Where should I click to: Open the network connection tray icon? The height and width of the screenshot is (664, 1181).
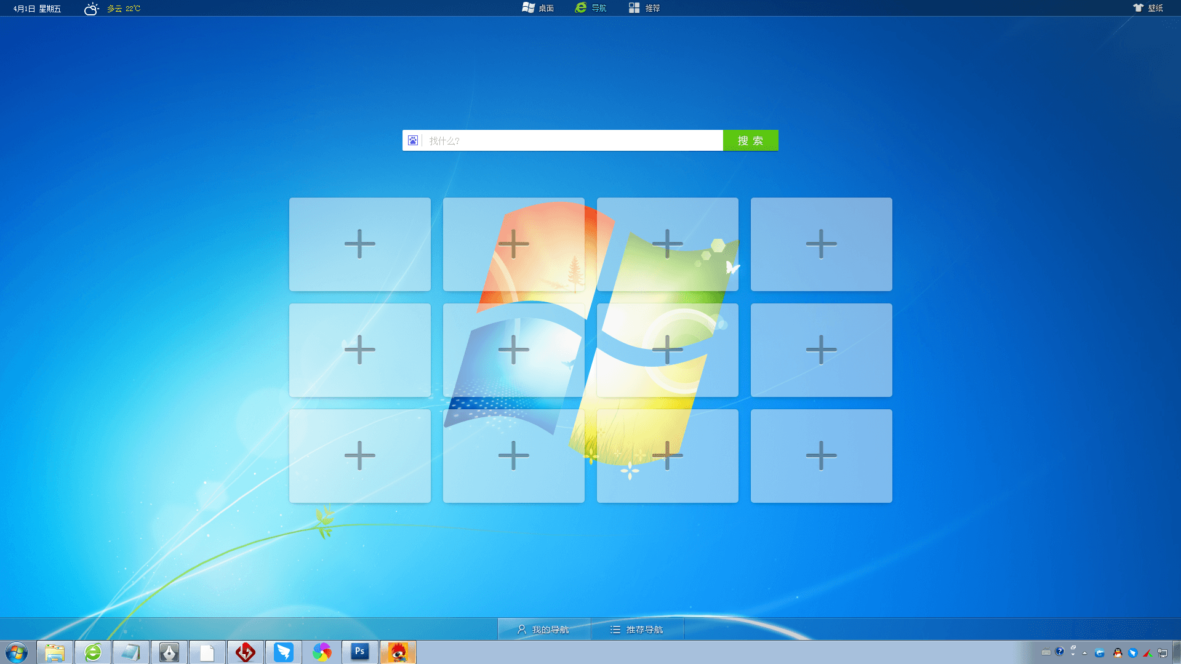(x=1163, y=653)
